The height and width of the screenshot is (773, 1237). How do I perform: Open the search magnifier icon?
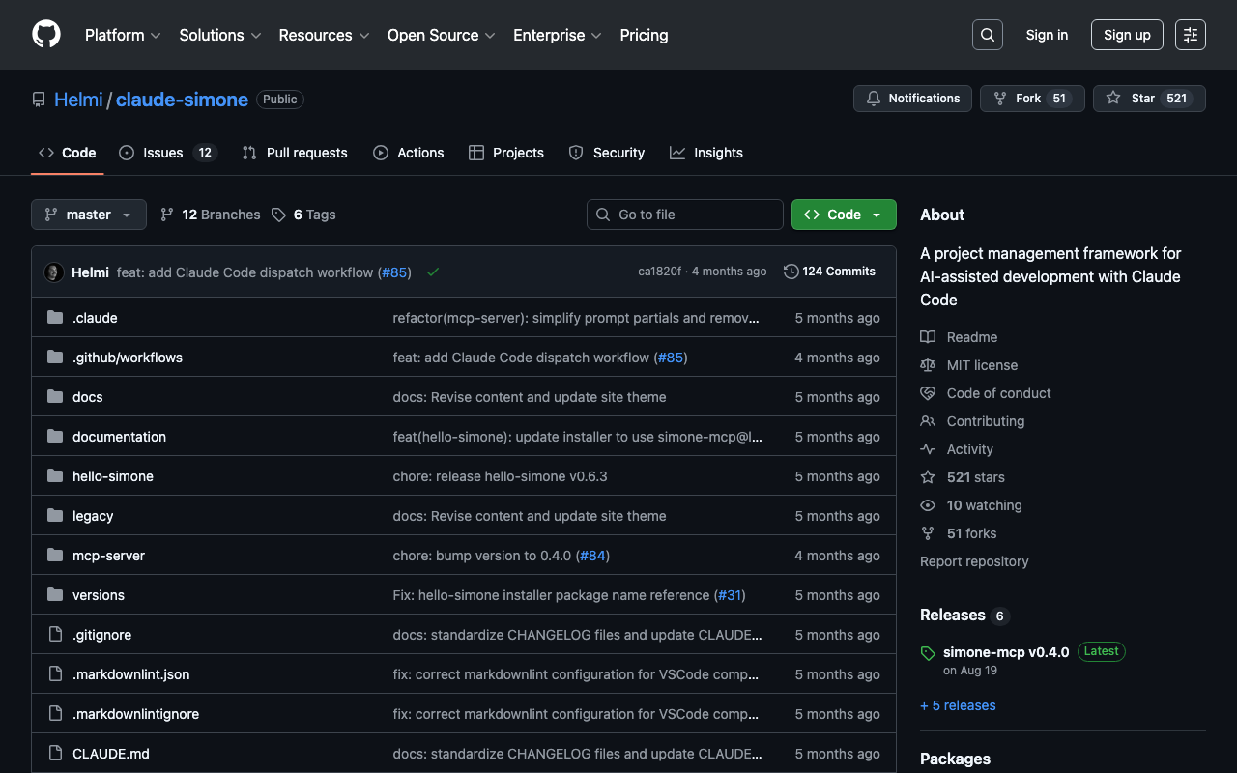(987, 35)
